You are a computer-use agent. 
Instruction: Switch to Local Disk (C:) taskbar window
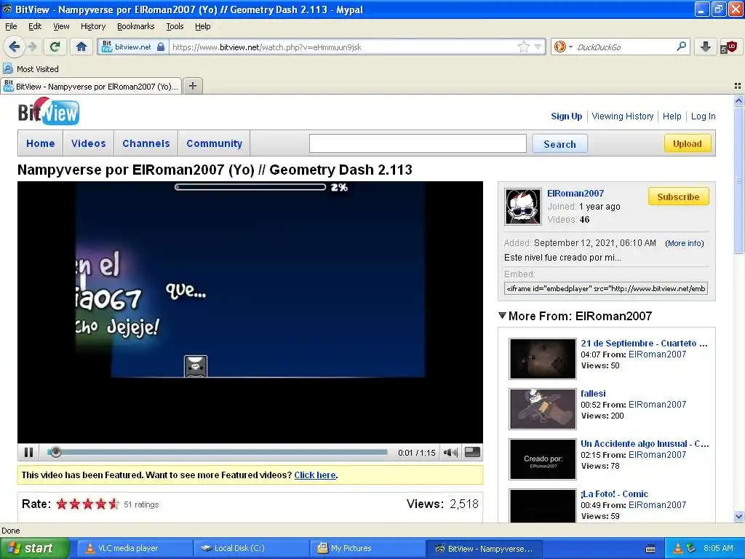pos(251,548)
